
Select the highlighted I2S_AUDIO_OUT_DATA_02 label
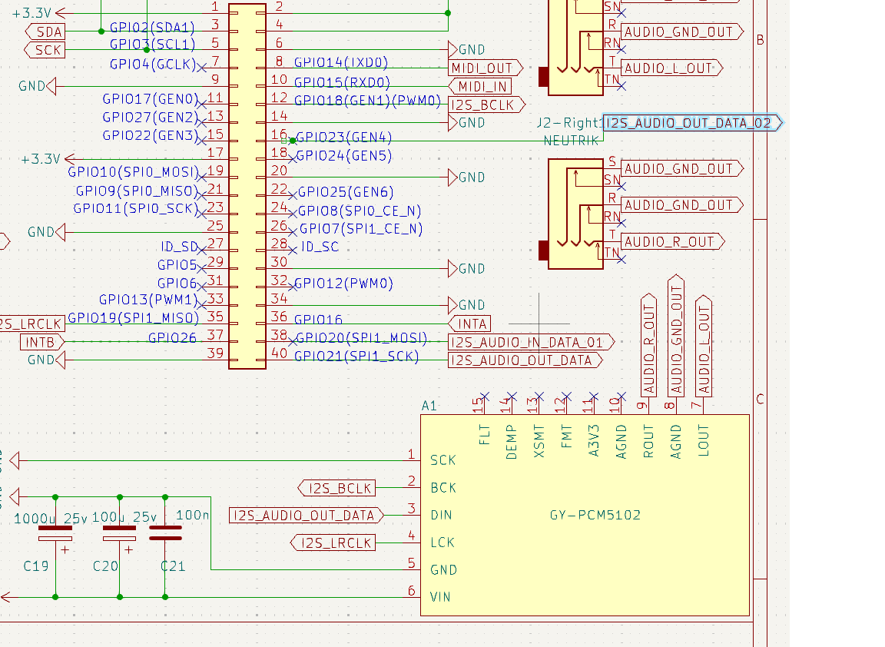click(691, 123)
